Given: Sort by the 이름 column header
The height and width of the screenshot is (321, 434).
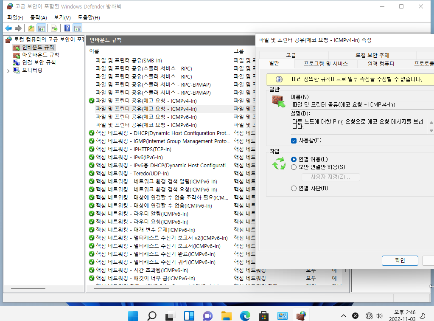Looking at the screenshot, I should pos(159,51).
